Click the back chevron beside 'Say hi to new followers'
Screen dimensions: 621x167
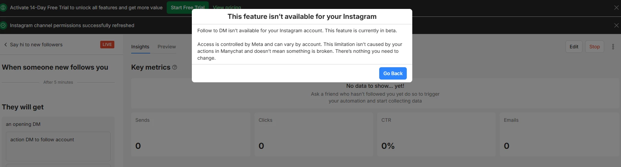6,45
